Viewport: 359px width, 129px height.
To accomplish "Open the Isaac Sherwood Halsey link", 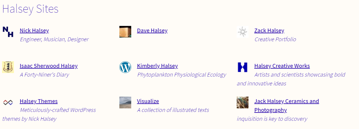I will point(49,66).
